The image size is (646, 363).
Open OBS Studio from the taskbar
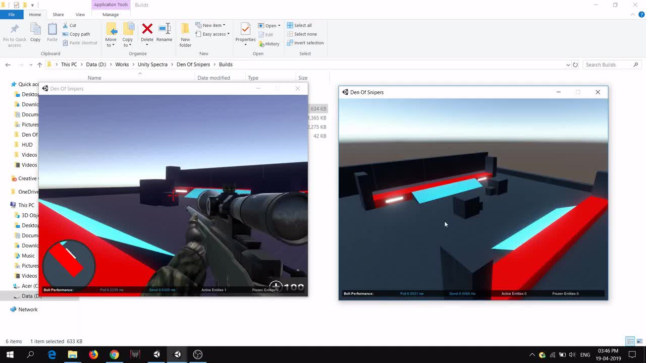click(197, 354)
